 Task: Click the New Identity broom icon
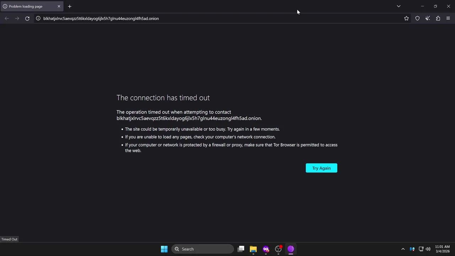pyautogui.click(x=428, y=18)
